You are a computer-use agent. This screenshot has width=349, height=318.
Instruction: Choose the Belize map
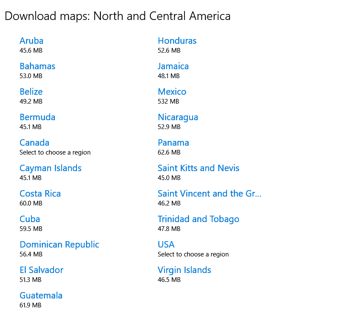coord(31,92)
